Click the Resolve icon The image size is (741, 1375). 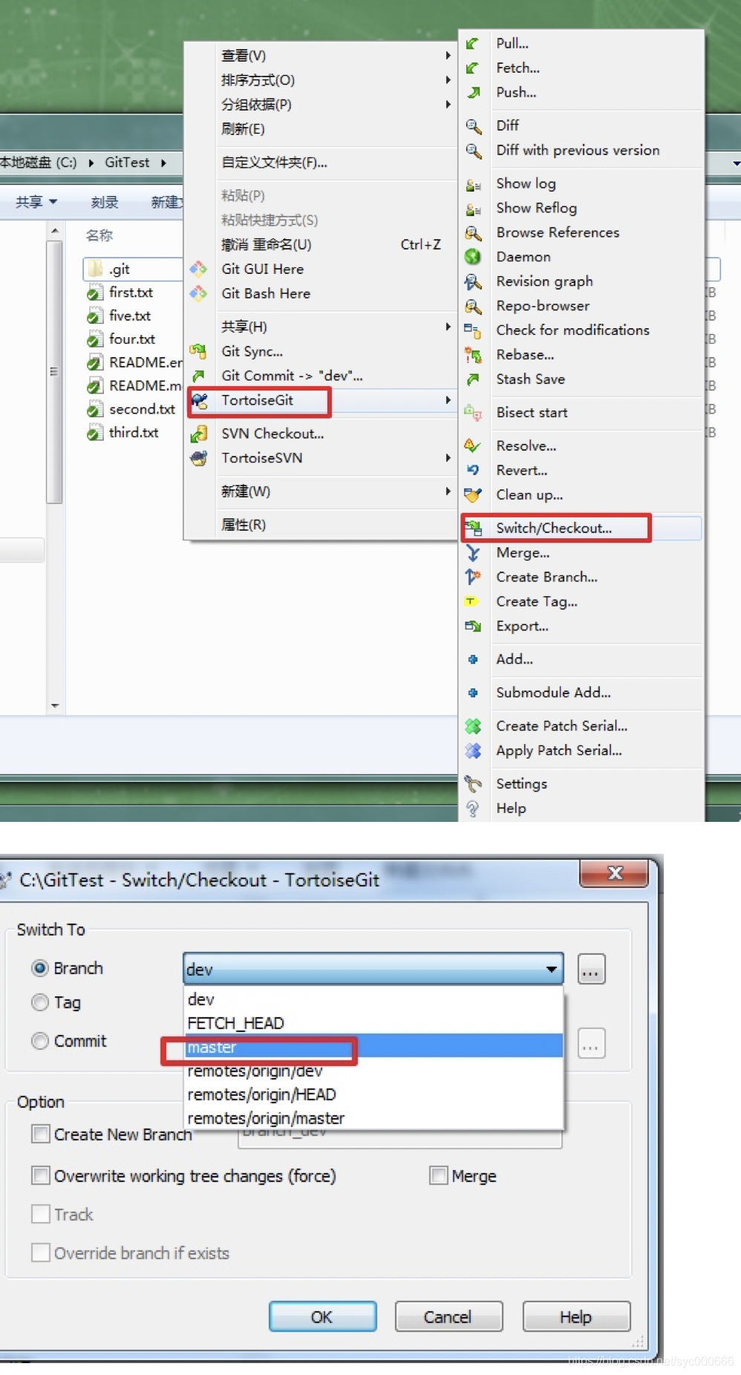click(473, 445)
